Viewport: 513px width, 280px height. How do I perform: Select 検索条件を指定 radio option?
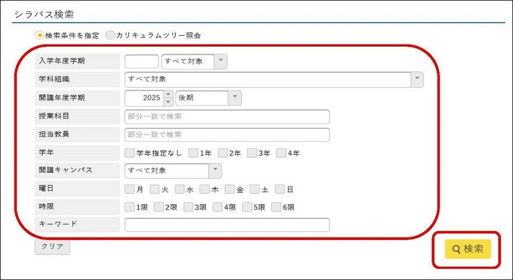(x=40, y=35)
